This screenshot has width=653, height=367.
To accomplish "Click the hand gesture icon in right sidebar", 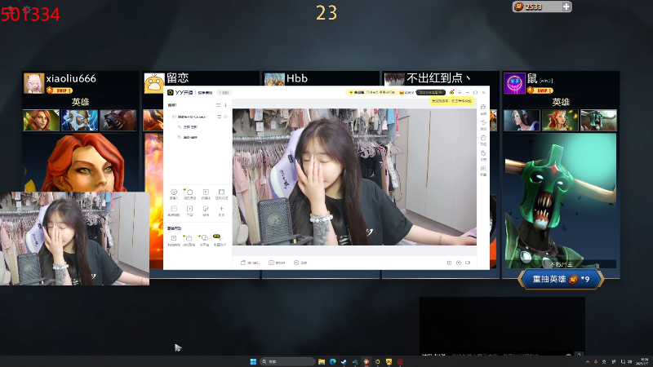I will pyautogui.click(x=483, y=155).
